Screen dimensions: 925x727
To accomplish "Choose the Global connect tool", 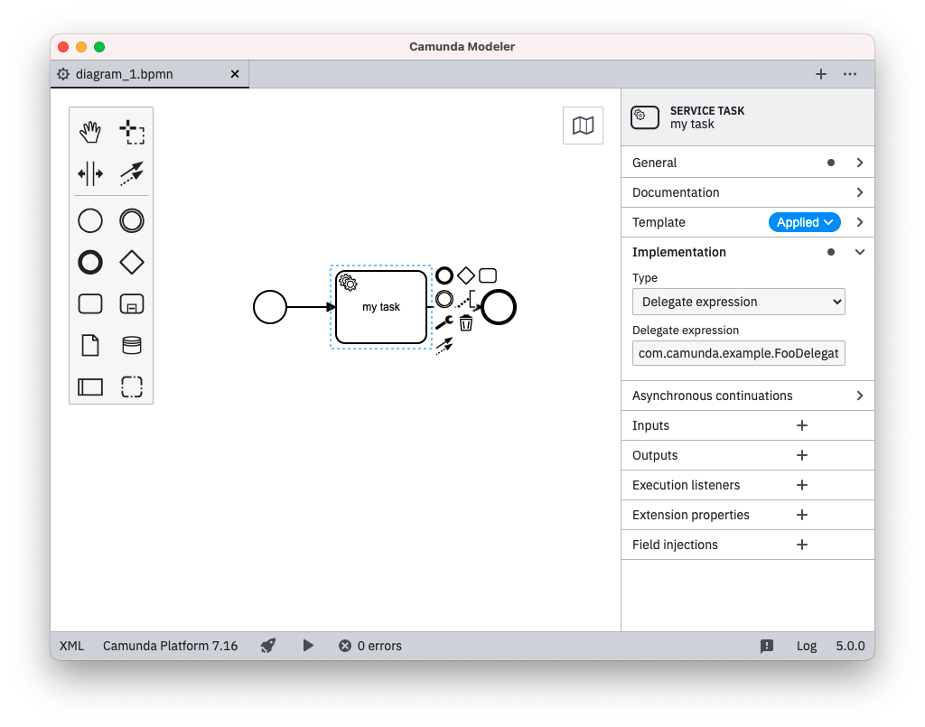I will click(x=132, y=173).
